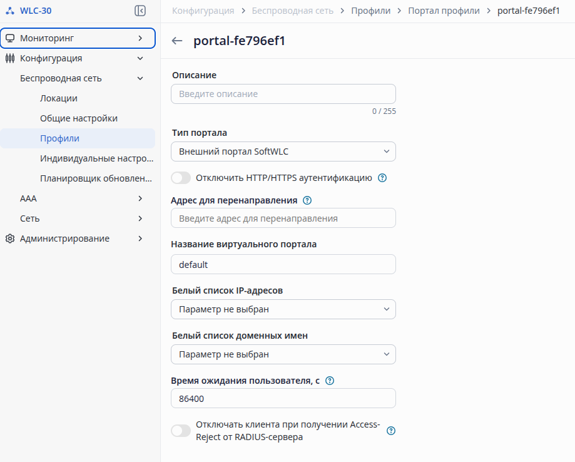The height and width of the screenshot is (462, 575).
Task: Click the WLC-30 title link
Action: click(x=36, y=11)
